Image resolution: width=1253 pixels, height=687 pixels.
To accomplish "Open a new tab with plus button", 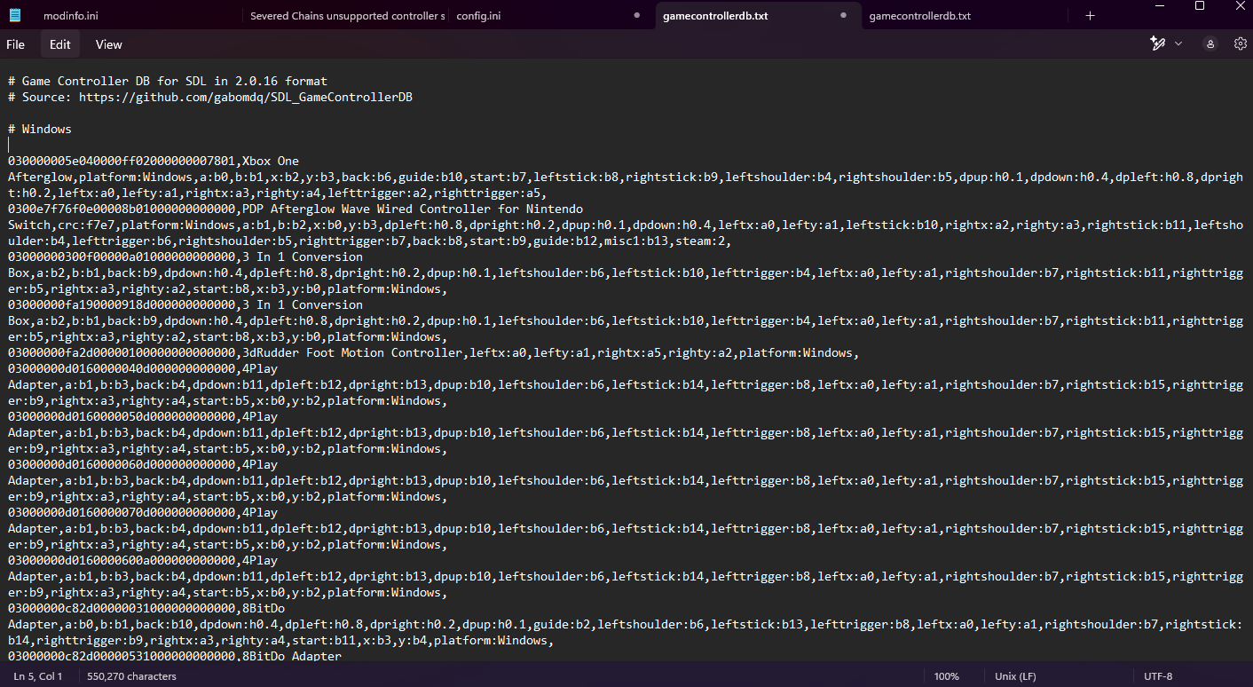I will coord(1090,16).
